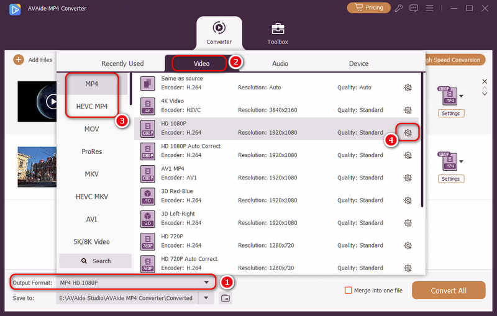
Task: Click the 3D Red-Blue format icon
Action: [148, 196]
